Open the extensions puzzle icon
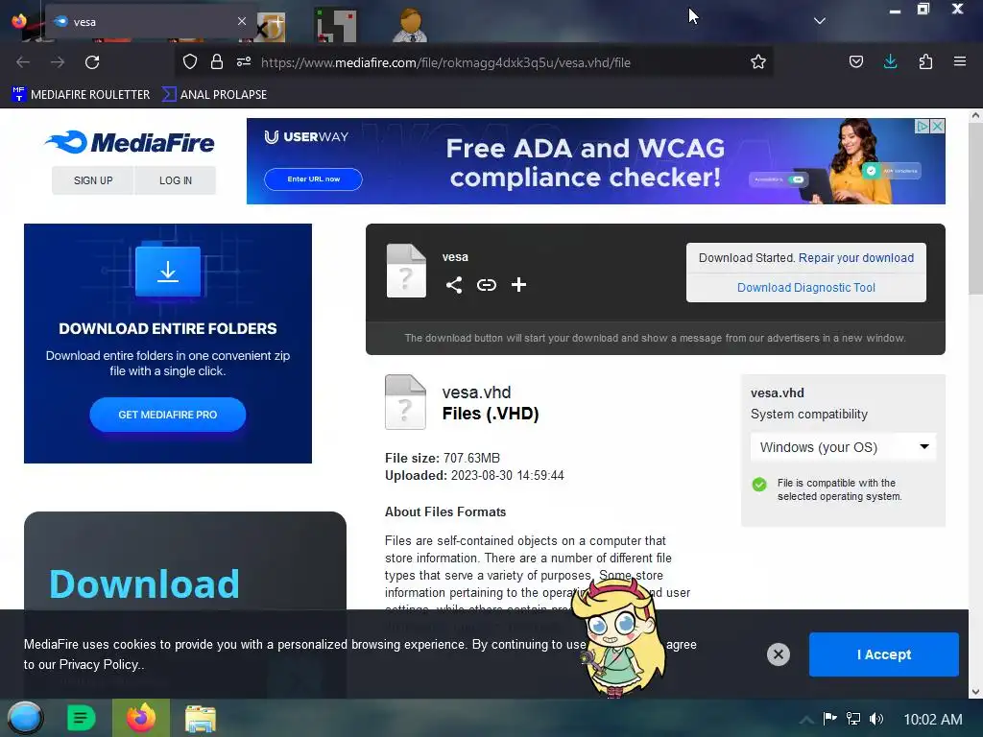Viewport: 983px width, 737px height. pyautogui.click(x=925, y=62)
